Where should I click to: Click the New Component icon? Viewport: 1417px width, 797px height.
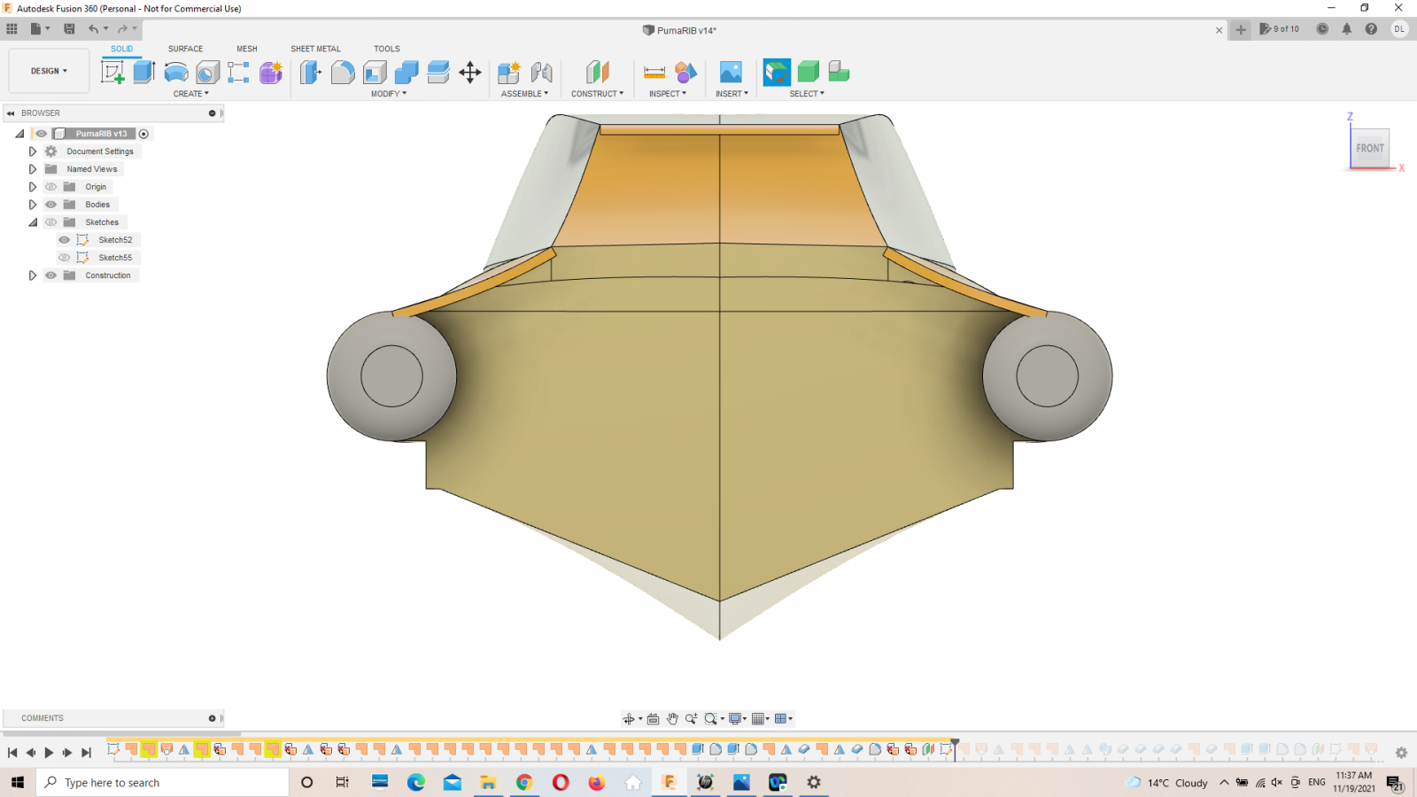(509, 73)
